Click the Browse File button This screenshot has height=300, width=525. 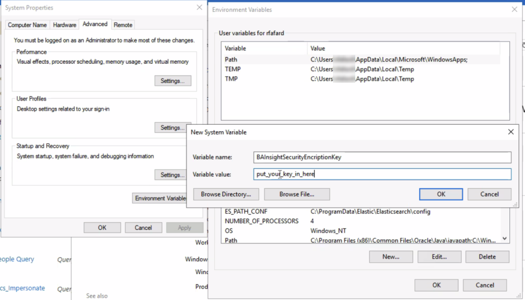297,194
